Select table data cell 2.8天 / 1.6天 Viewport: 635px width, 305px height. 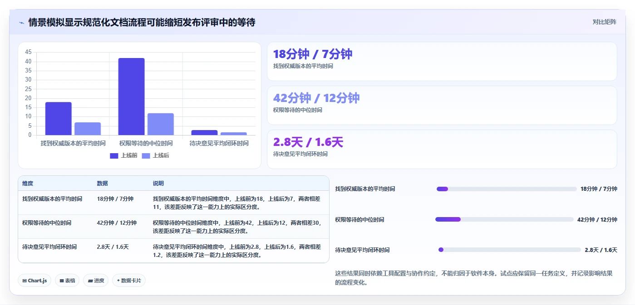pyautogui.click(x=113, y=247)
